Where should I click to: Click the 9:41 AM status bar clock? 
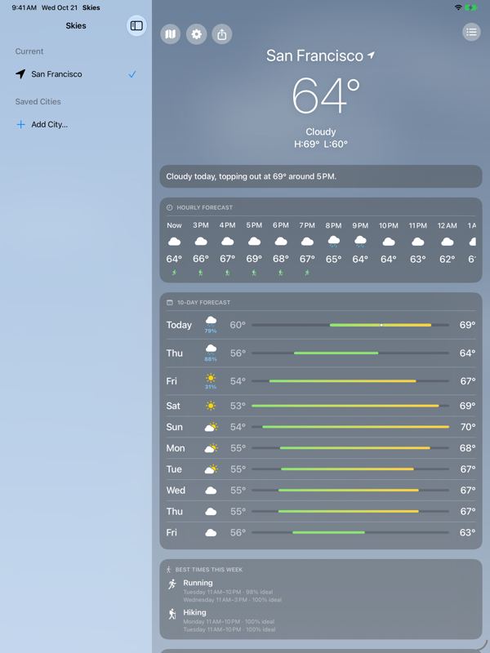coord(24,7)
